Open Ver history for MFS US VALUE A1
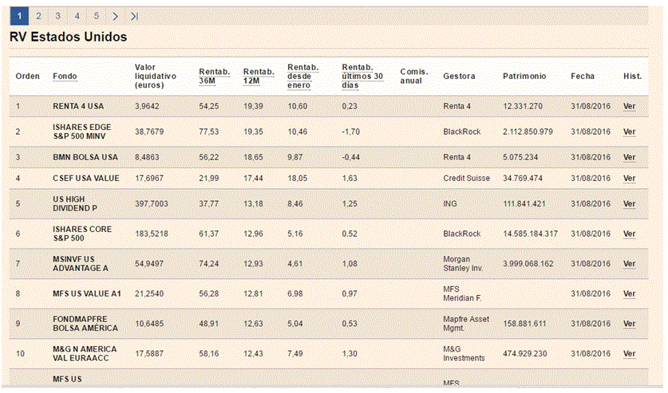Viewport: 668px width, 393px height. coord(629,294)
